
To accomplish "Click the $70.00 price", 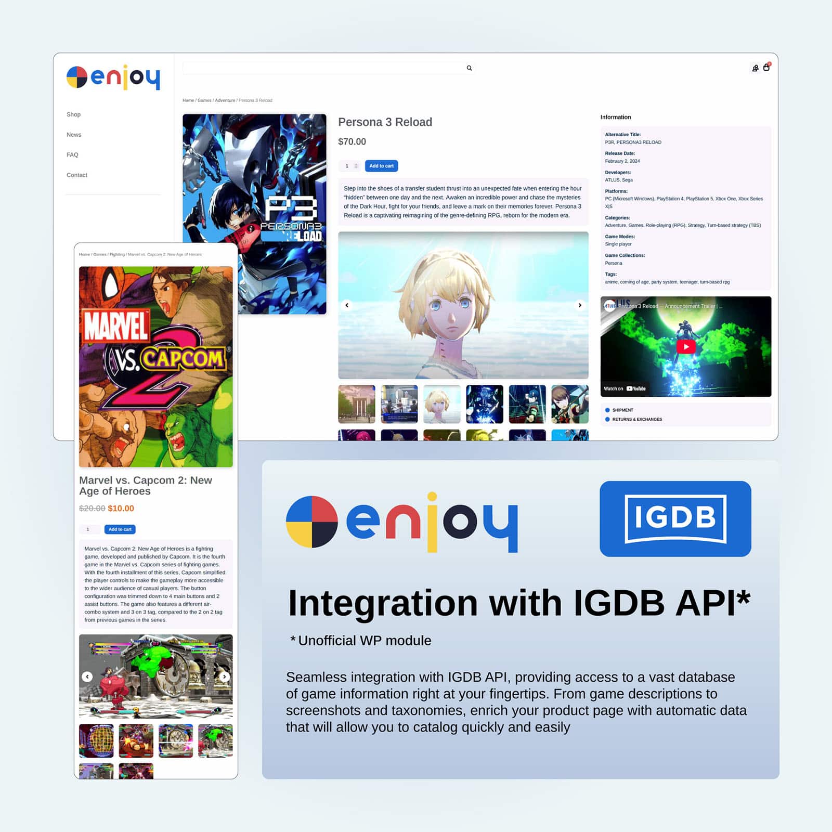I will click(x=352, y=141).
